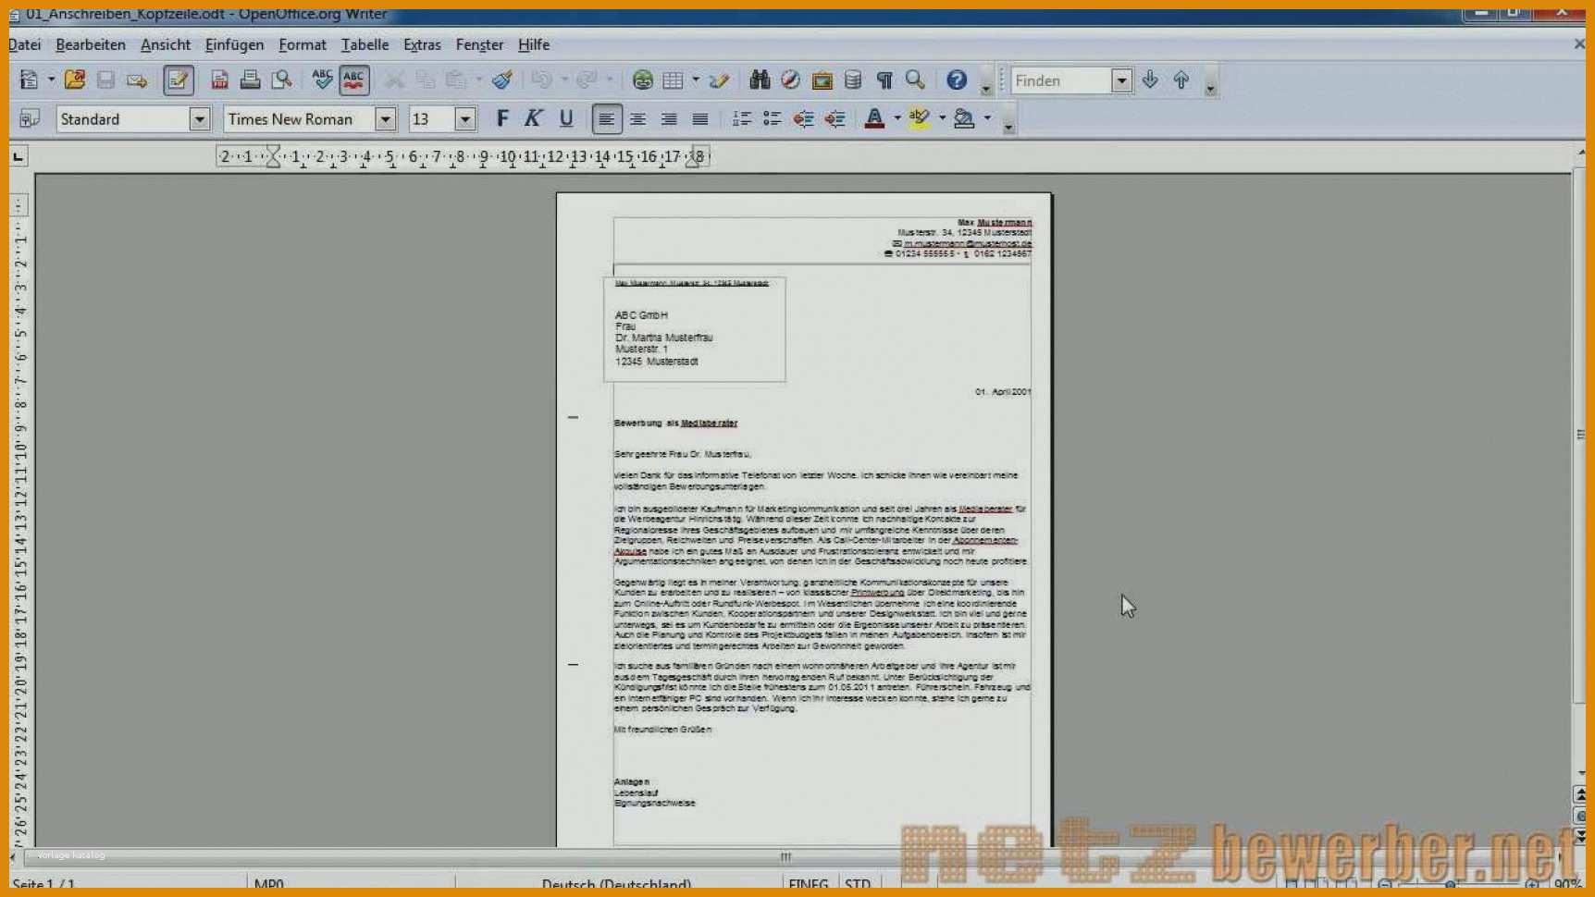Toggle italic formatting K
1595x897 pixels.
pyautogui.click(x=534, y=118)
